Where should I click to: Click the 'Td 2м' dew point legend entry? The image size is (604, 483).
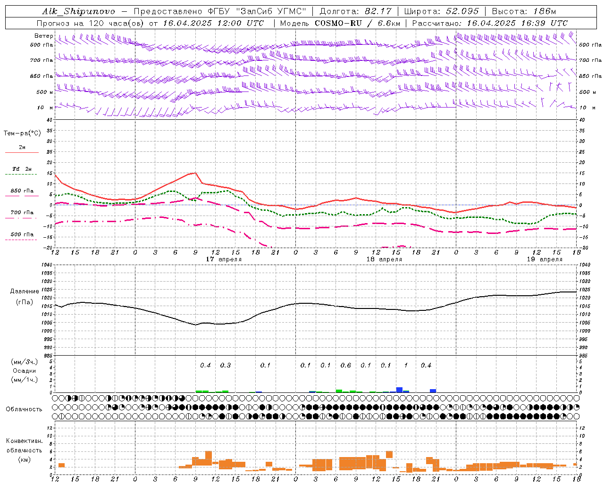click(22, 169)
